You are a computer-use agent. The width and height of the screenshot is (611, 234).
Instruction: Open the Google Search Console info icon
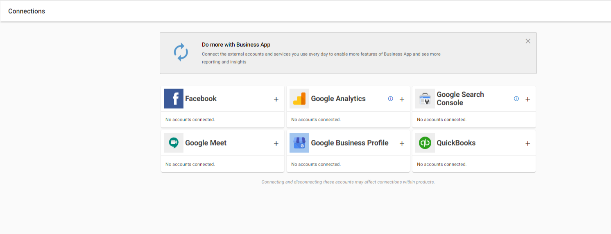(x=516, y=99)
